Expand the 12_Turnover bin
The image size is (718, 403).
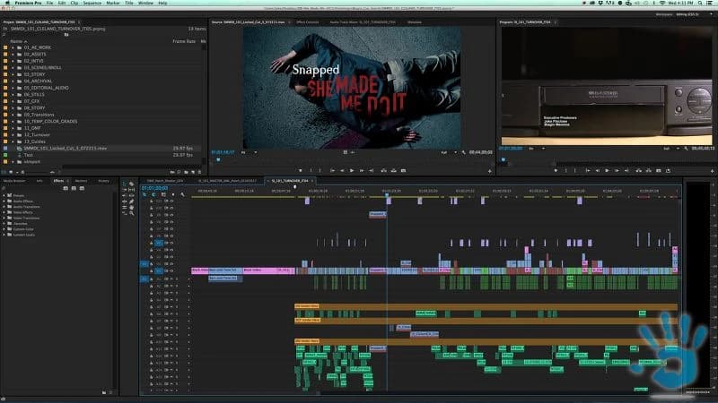pyautogui.click(x=13, y=135)
